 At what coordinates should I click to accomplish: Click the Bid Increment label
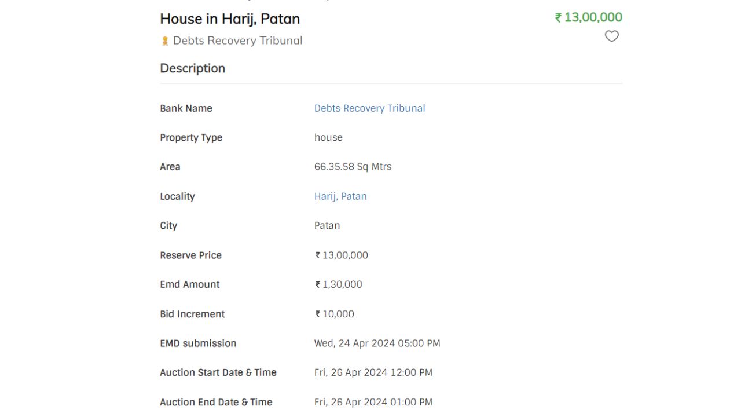(x=192, y=314)
